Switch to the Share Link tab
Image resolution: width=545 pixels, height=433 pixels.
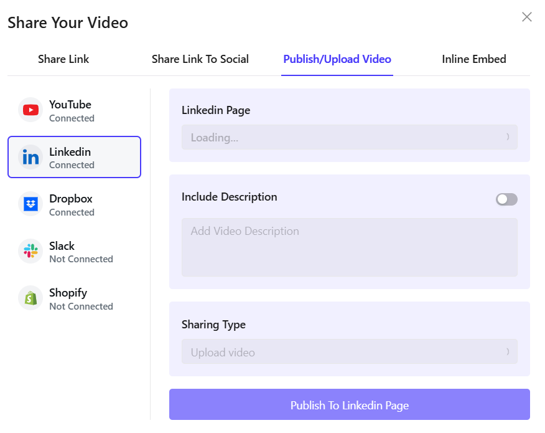[x=63, y=59]
